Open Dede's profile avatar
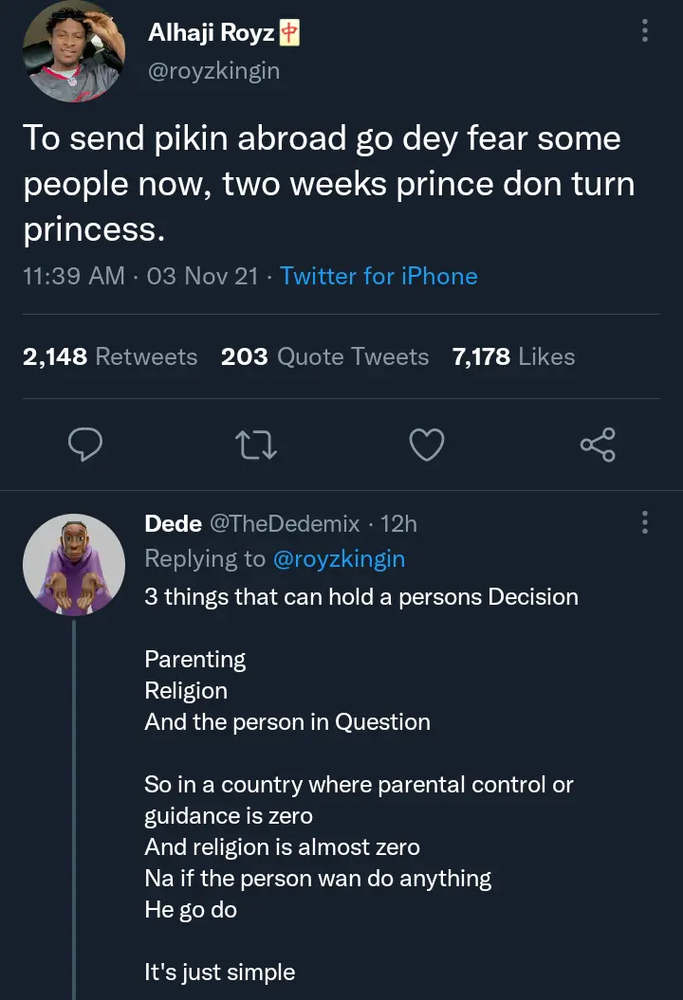The width and height of the screenshot is (683, 1000). point(73,566)
